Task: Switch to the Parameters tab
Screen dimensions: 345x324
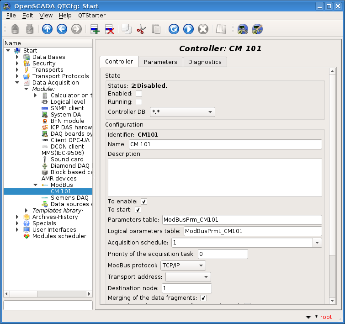Action: 160,62
